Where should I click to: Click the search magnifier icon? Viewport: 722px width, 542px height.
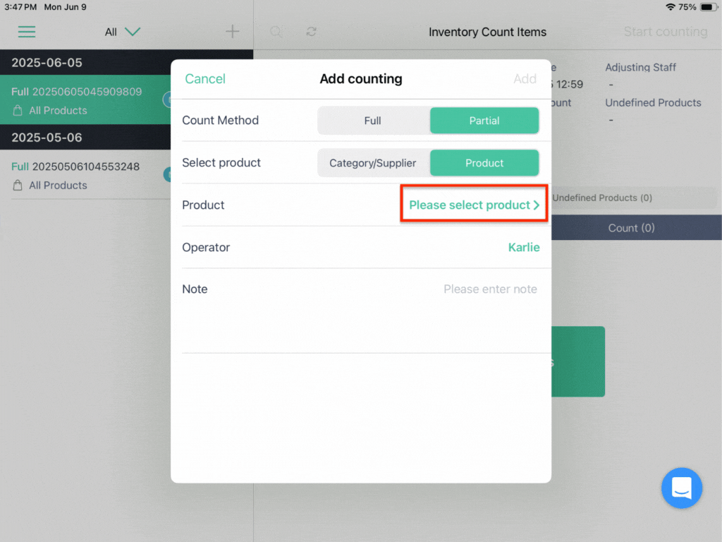(x=276, y=31)
